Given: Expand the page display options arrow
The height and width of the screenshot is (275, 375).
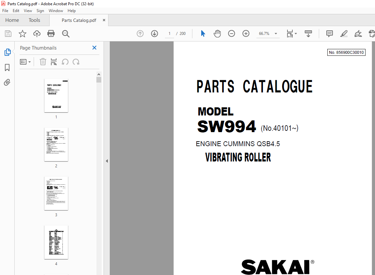Looking at the screenshot, I should pos(296,34).
